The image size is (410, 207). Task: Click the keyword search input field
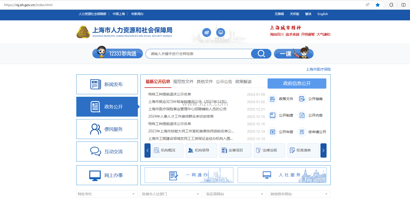198,54
